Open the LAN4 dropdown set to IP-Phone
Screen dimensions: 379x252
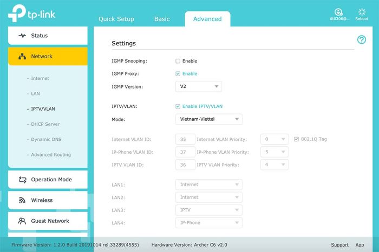[209, 223]
